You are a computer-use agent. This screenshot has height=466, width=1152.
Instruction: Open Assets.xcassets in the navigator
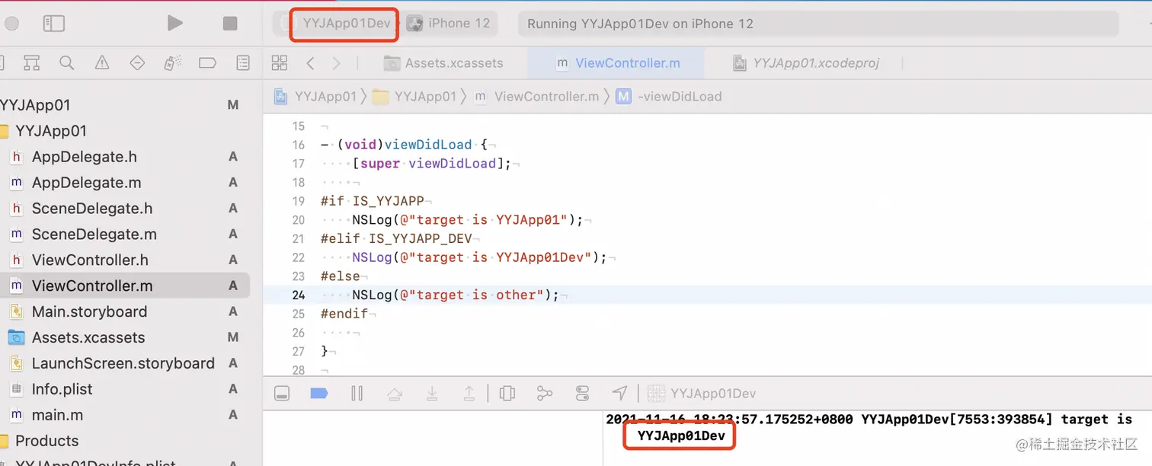pyautogui.click(x=125, y=338)
